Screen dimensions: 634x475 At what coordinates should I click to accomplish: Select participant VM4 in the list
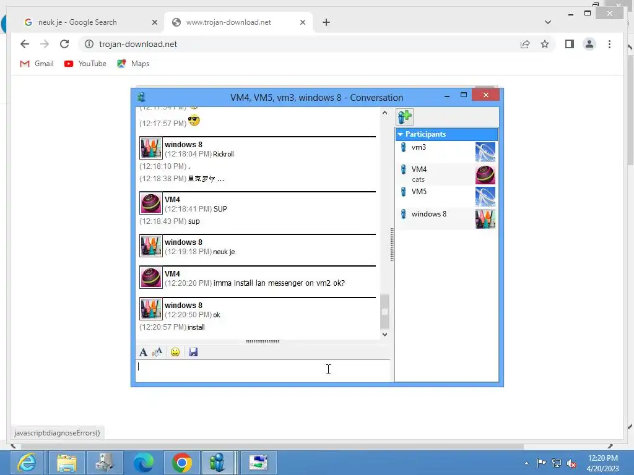coord(446,174)
